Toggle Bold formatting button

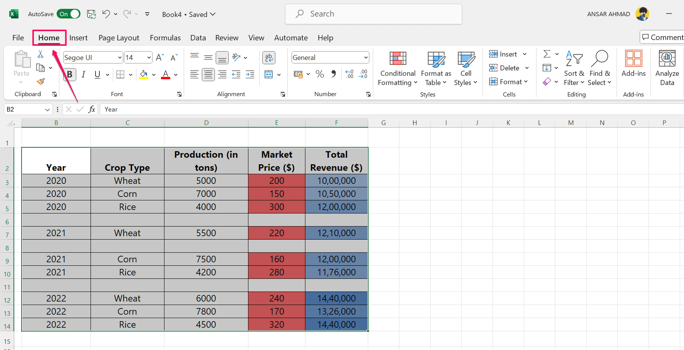click(70, 74)
